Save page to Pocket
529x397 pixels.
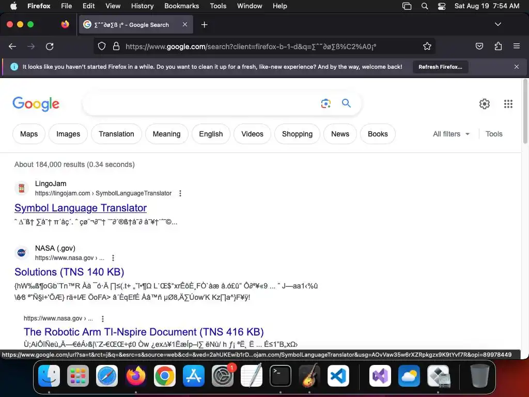pos(479,46)
